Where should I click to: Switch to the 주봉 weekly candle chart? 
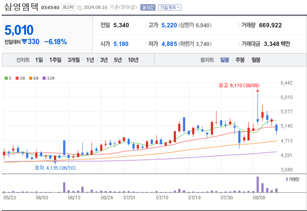[x=240, y=60]
